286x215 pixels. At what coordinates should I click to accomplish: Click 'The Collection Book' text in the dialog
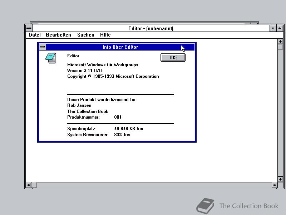[x=88, y=111]
